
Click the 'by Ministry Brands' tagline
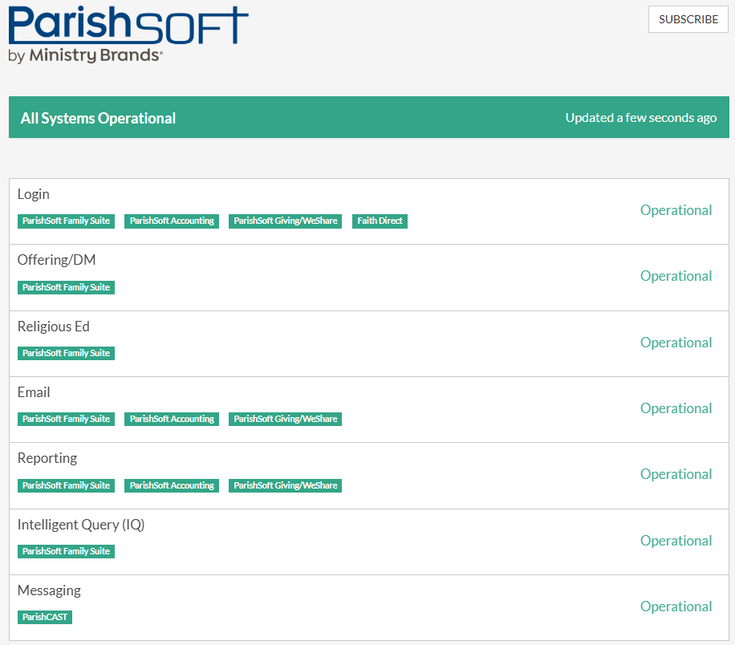(x=85, y=55)
